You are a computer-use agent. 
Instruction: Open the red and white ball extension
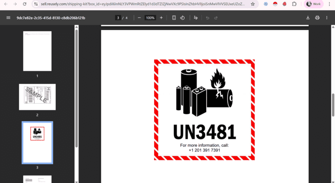[x=275, y=4]
